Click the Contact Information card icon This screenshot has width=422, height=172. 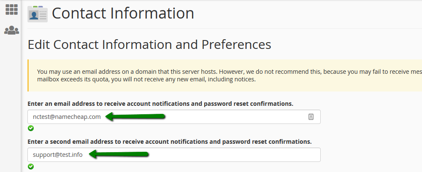click(38, 14)
